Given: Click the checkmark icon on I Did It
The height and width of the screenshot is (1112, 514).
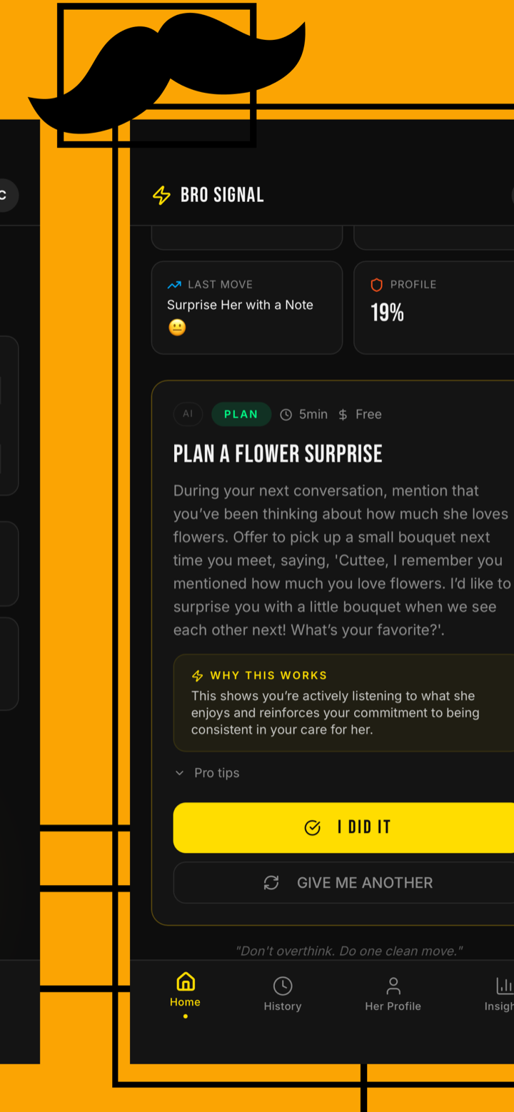Looking at the screenshot, I should click(x=313, y=828).
